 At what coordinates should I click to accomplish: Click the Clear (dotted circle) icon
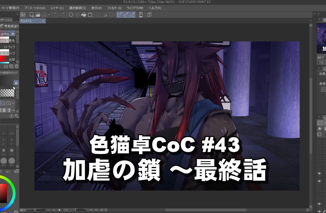71,15
